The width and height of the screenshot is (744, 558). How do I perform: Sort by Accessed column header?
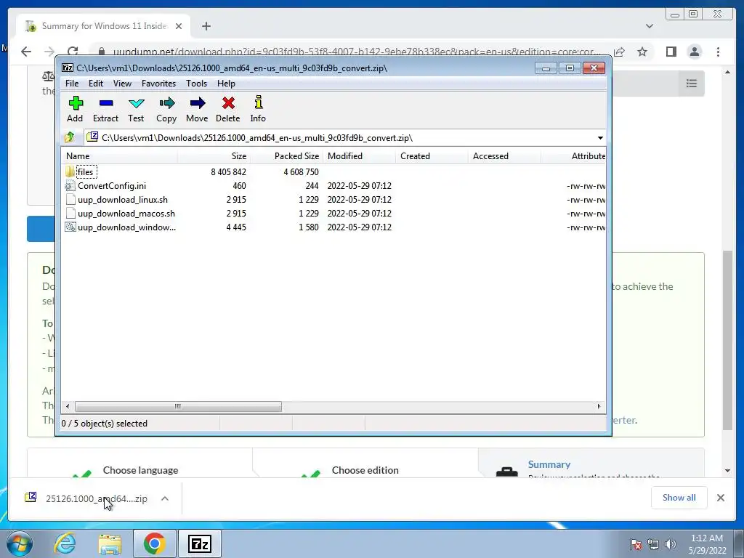click(504, 156)
